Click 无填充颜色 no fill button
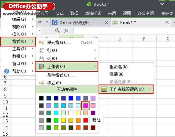 [x=67, y=90]
